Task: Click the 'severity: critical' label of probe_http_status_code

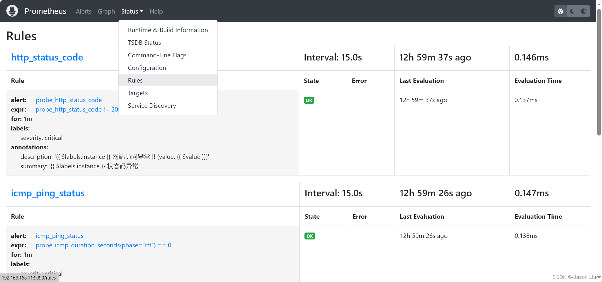Action: tap(41, 138)
